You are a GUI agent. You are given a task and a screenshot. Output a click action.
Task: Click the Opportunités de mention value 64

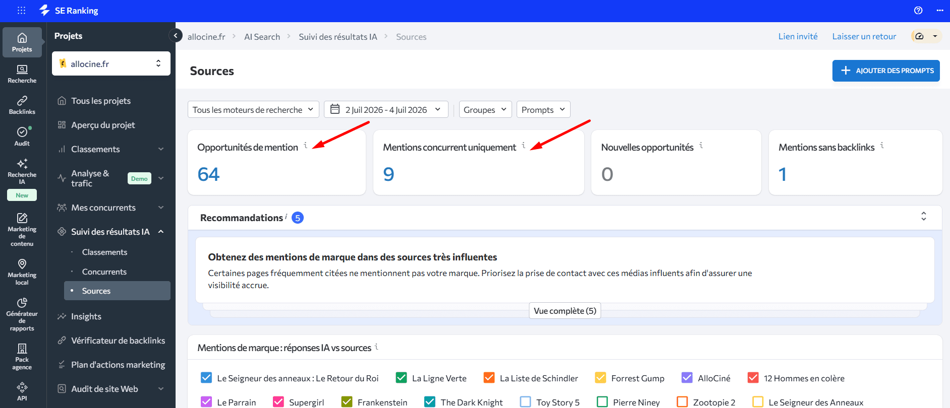pos(208,174)
